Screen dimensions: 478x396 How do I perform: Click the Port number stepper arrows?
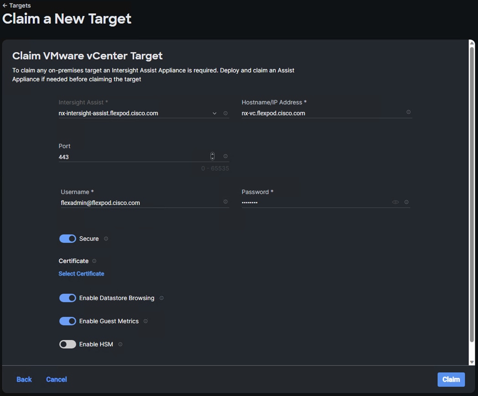click(x=213, y=156)
